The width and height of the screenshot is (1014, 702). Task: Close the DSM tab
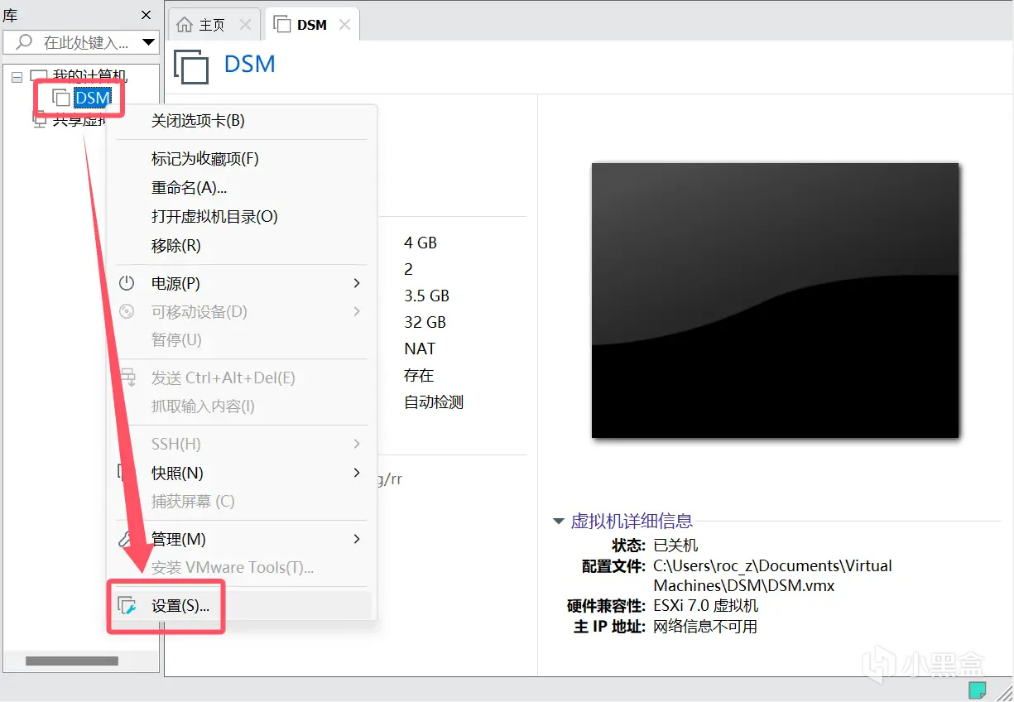tap(344, 25)
